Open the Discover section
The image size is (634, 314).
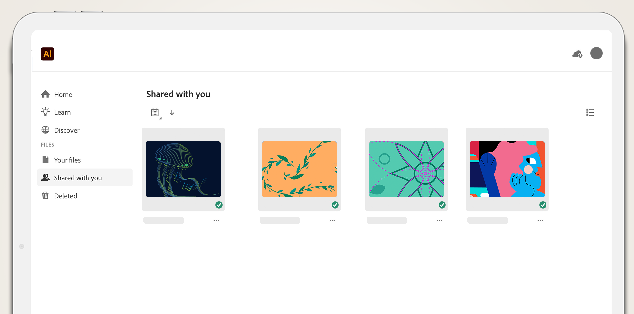tap(66, 130)
